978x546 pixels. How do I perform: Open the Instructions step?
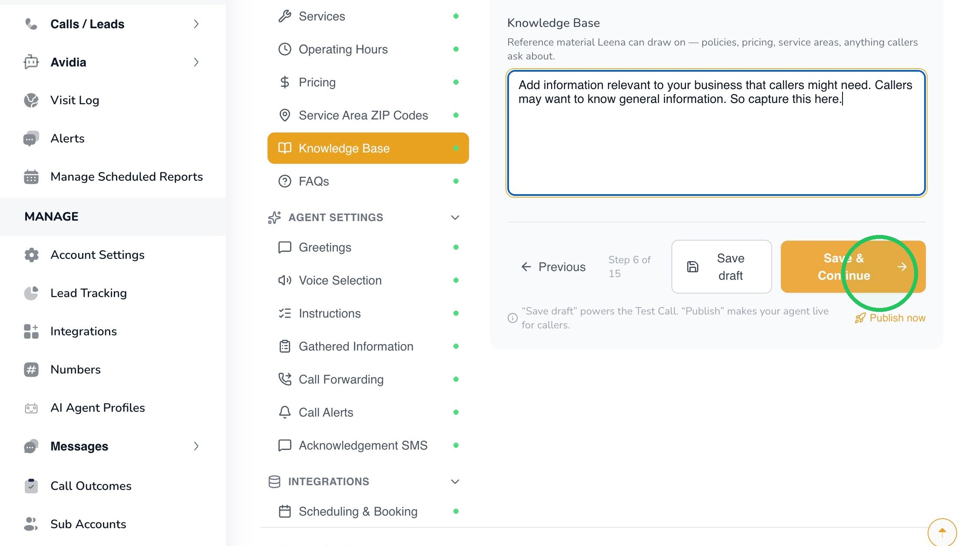(x=368, y=313)
